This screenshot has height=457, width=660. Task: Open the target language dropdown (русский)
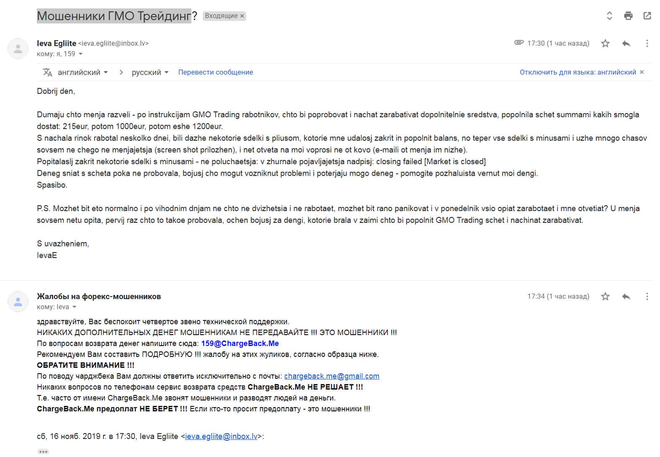150,72
